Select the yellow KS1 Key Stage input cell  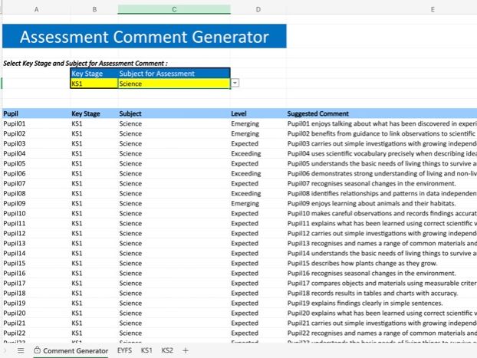pyautogui.click(x=94, y=84)
